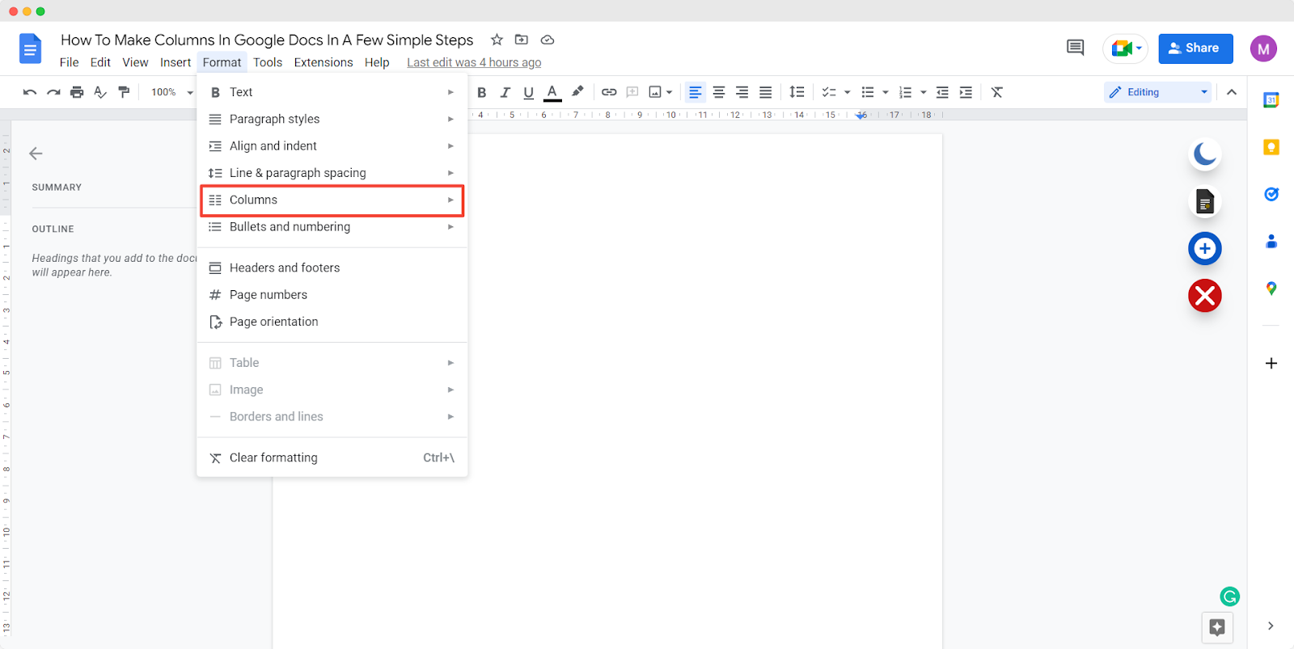Insert a numbered list from toolbar
The height and width of the screenshot is (649, 1294).
(906, 92)
